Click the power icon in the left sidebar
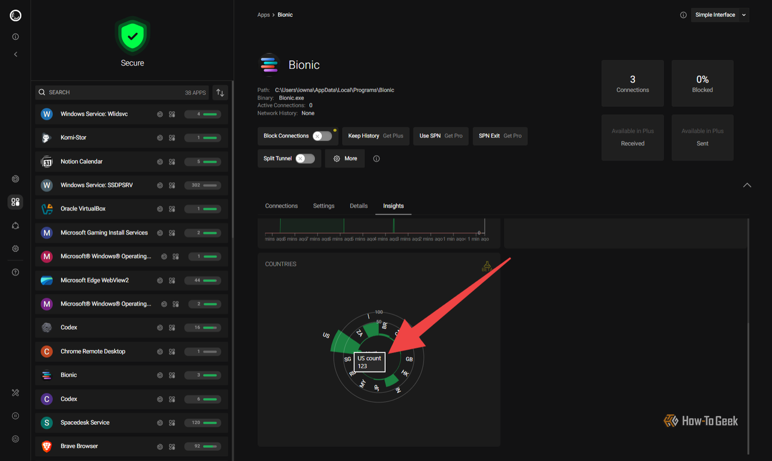Image resolution: width=772 pixels, height=461 pixels. click(x=15, y=439)
